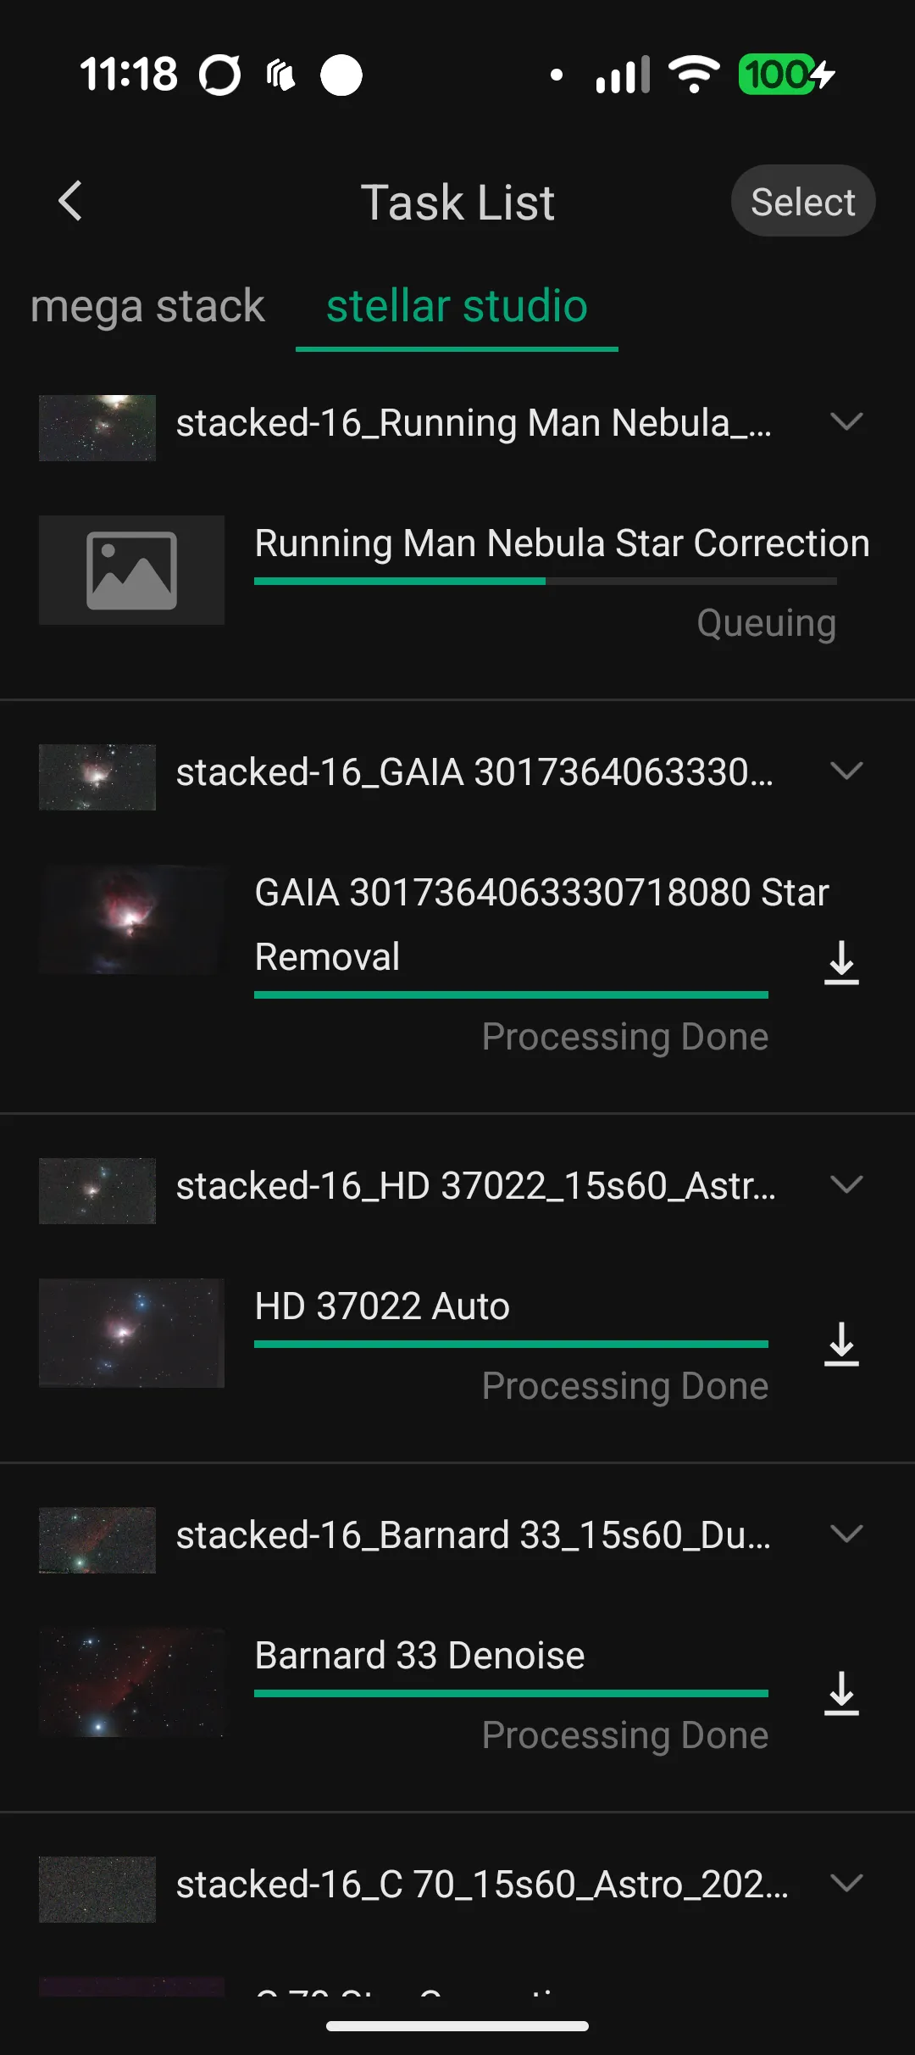The width and height of the screenshot is (915, 2055).
Task: Collapse the stacked-16_HD 37022 task group
Action: point(846,1184)
